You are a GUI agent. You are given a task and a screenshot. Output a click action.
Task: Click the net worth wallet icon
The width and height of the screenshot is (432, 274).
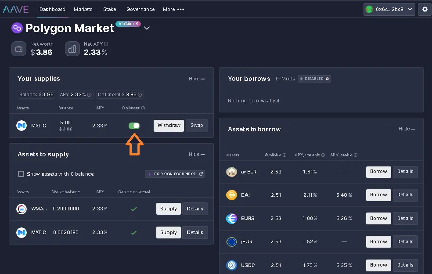click(19, 49)
